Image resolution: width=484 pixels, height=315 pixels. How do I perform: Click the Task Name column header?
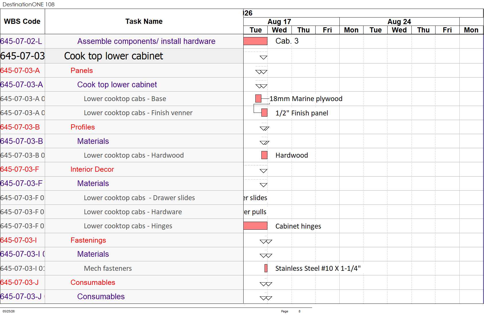tap(144, 22)
